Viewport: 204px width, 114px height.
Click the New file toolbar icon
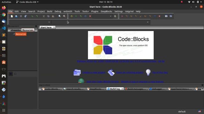[12, 16]
